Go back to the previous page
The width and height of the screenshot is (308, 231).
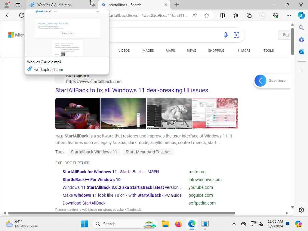click(8, 15)
